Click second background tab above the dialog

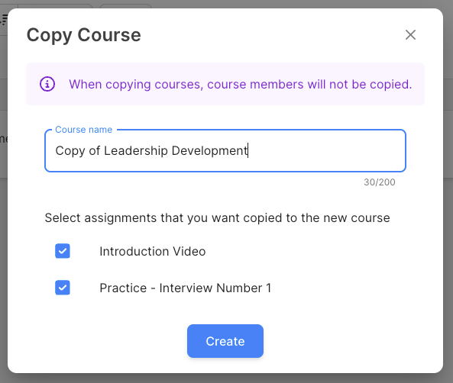click(x=125, y=6)
